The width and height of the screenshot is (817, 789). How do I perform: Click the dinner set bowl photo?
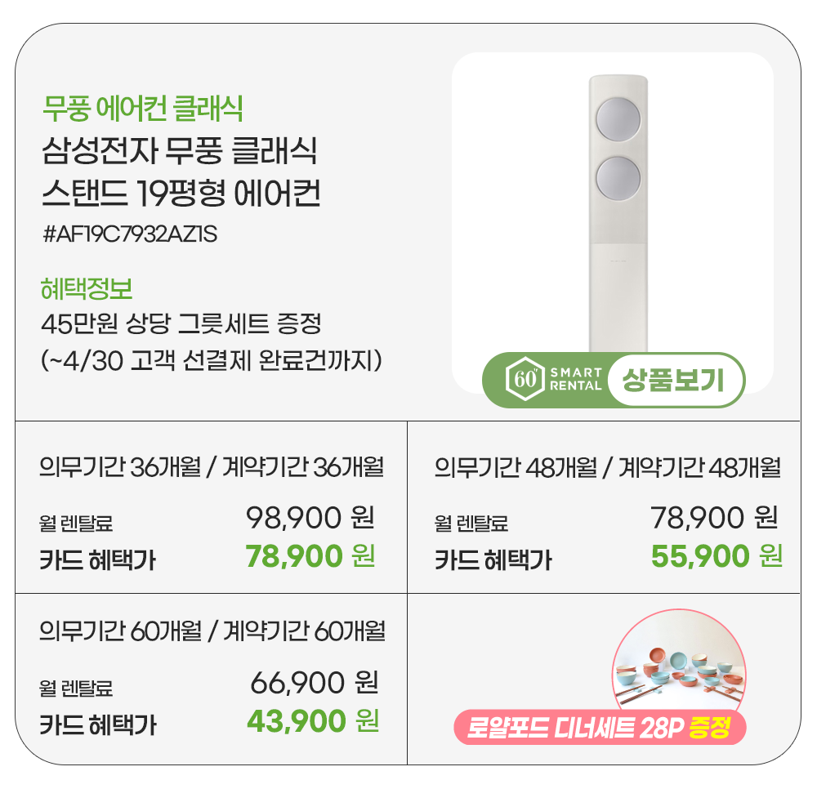(x=680, y=669)
